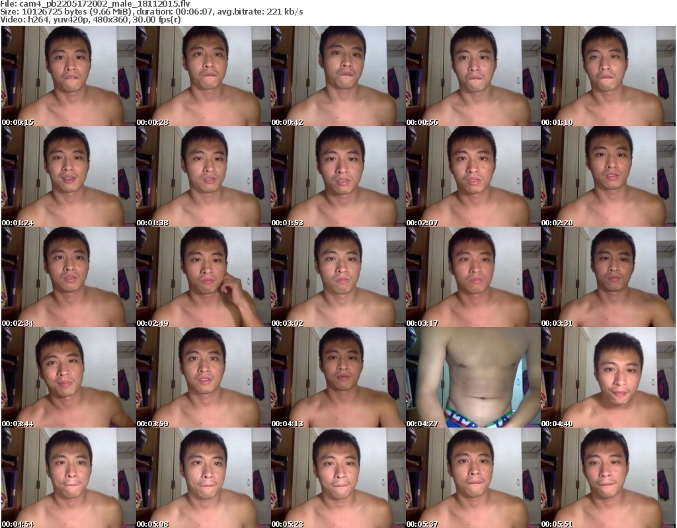This screenshot has height=528, width=677.
Task: Open the frame at 00:00:56
Action: point(473,75)
